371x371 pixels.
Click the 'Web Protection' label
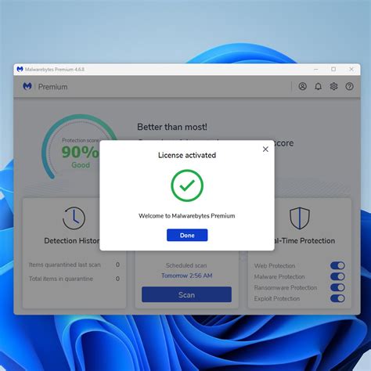pyautogui.click(x=275, y=265)
